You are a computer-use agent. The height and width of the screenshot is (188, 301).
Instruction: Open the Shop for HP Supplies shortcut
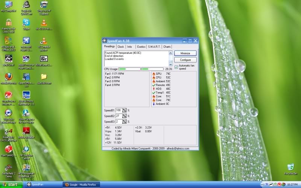tap(44, 8)
